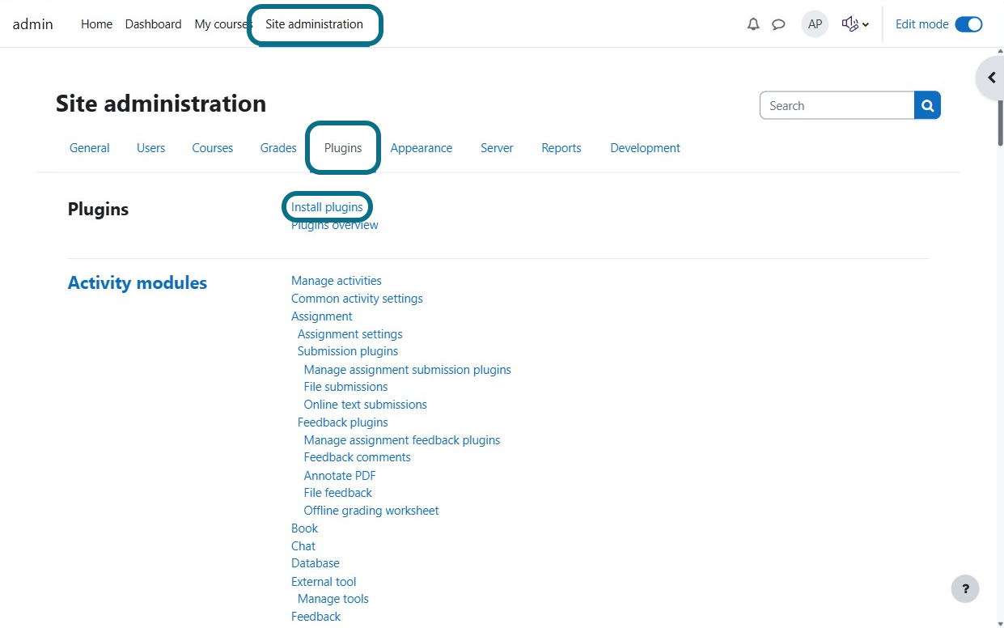The image size is (1004, 628).
Task: Open the Book module link
Action: (305, 528)
